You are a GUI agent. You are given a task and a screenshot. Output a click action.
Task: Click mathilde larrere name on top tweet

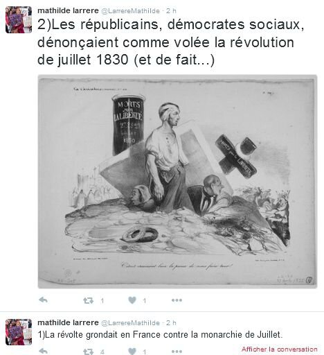(68, 10)
